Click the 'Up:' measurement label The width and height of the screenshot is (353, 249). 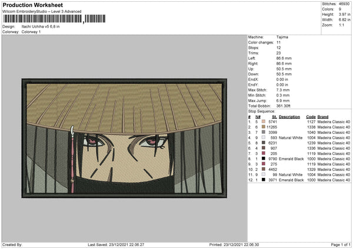click(x=251, y=69)
